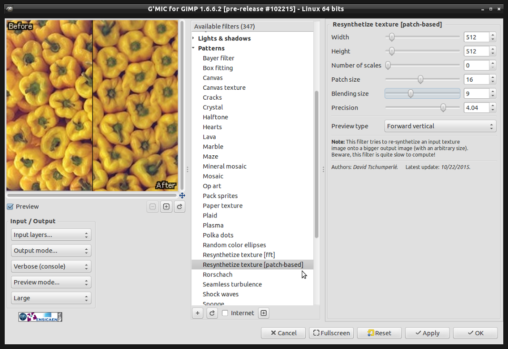
Task: Click the filters list vertical scrollbar
Action: [317, 164]
